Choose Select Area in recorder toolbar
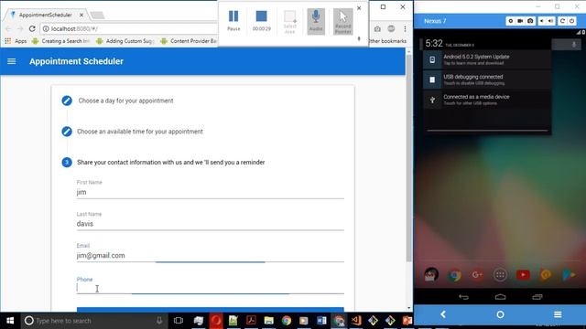Viewport: 586px width, 329px height. point(289,22)
